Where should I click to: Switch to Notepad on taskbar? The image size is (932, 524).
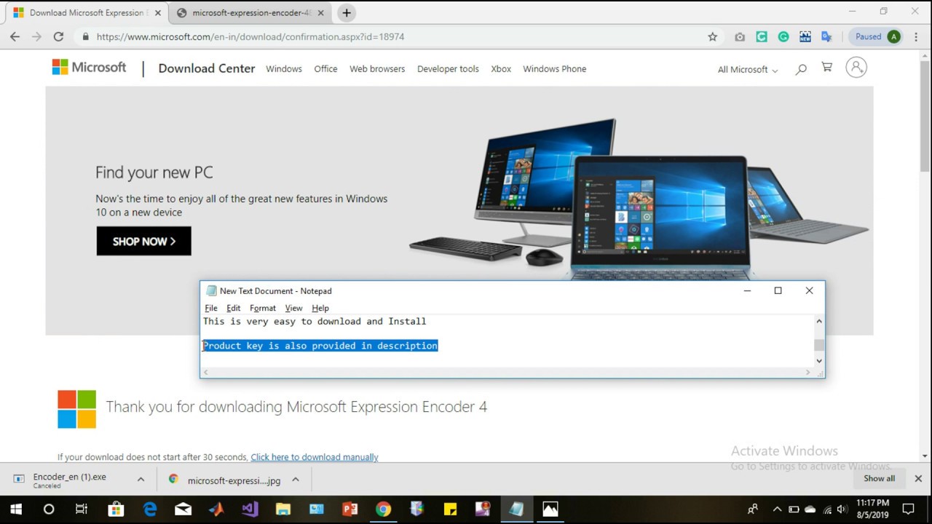click(x=517, y=509)
